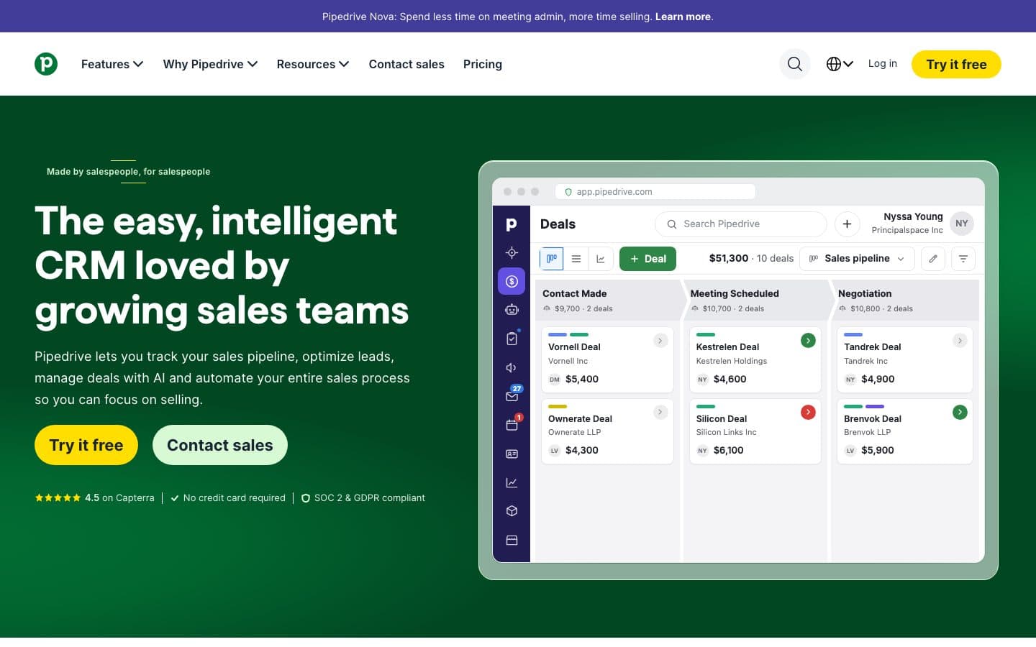Open the Vornell Deal card arrow
Viewport: 1036px width, 647px height.
[660, 341]
